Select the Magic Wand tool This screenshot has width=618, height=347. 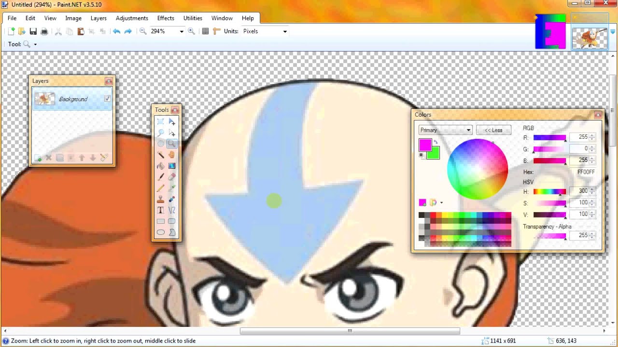click(161, 155)
